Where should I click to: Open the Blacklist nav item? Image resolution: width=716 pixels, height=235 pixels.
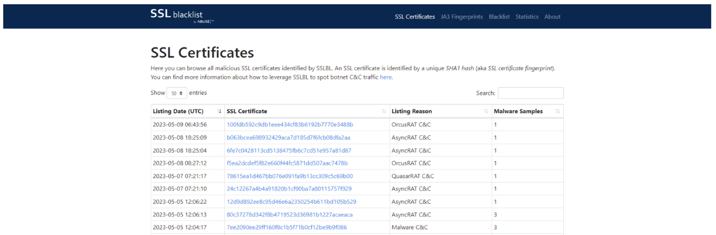pos(499,17)
